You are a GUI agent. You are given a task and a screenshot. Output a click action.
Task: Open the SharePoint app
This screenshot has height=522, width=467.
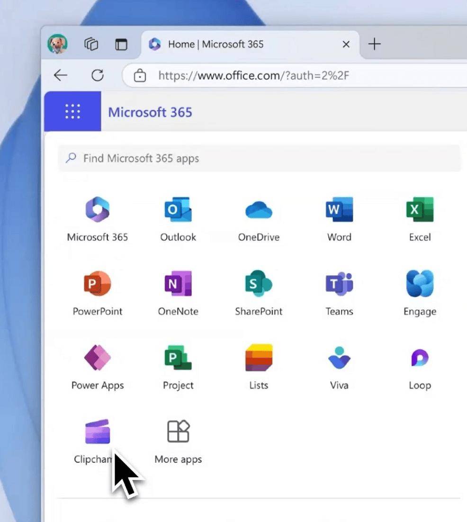pos(259,293)
